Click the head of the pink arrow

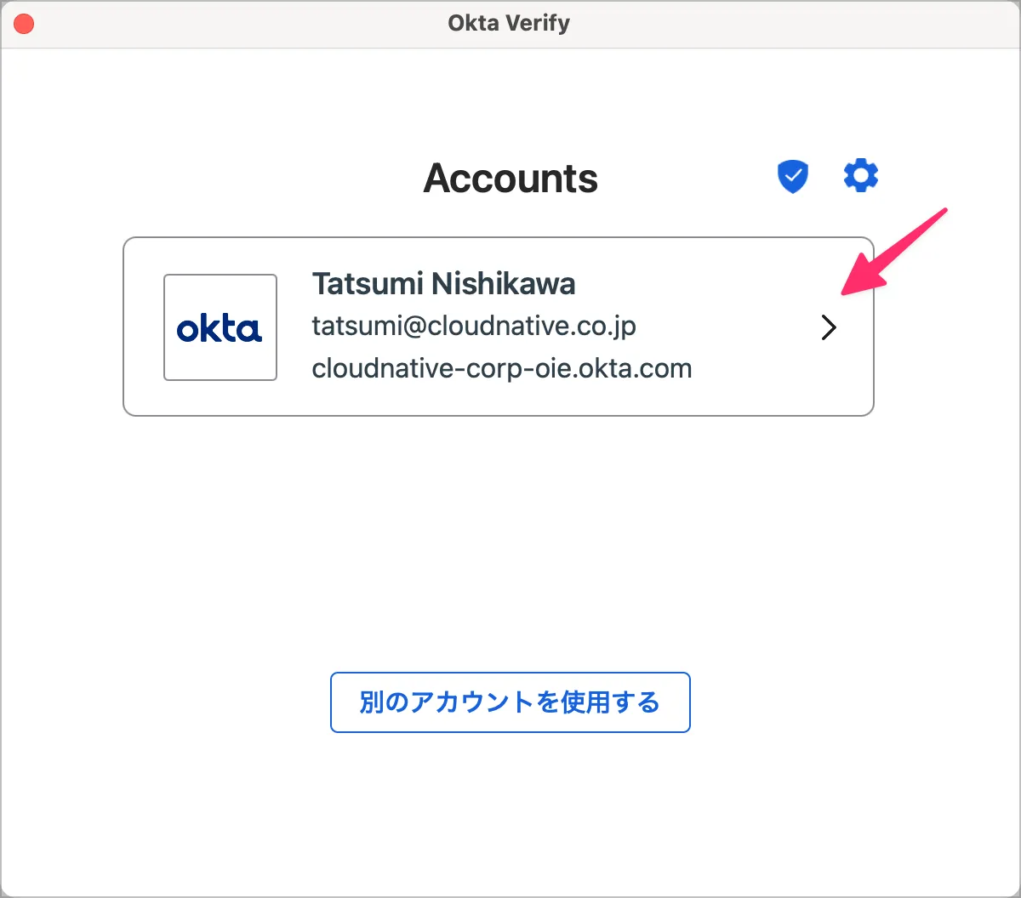[x=853, y=285]
